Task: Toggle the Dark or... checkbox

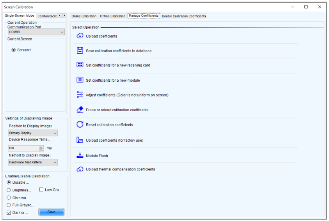Action: [9, 212]
